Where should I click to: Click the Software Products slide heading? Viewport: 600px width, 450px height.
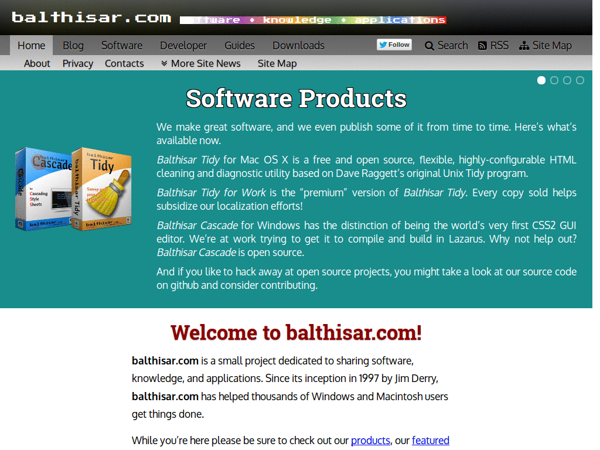(296, 98)
